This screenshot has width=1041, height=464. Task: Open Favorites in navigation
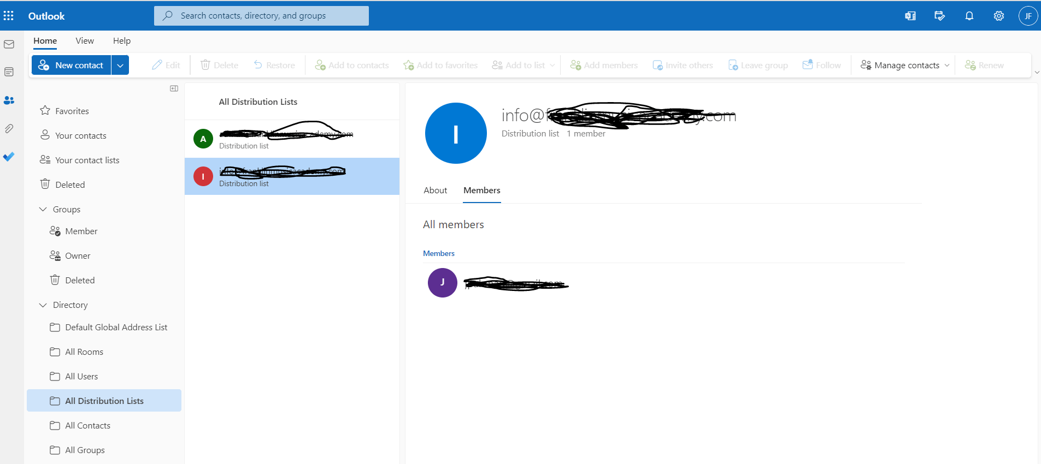point(104,111)
